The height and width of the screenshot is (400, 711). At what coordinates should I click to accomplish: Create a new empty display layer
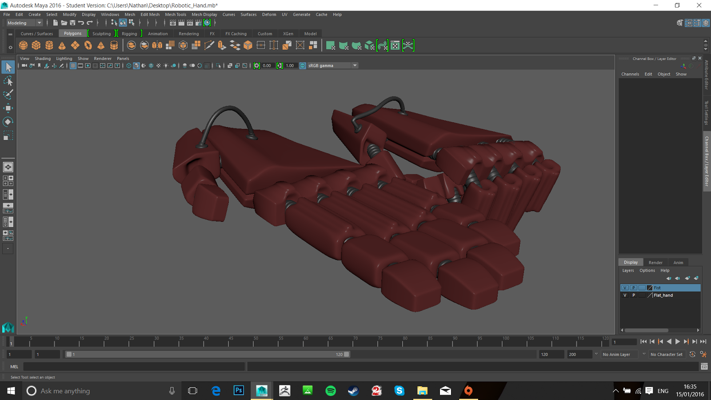(687, 278)
